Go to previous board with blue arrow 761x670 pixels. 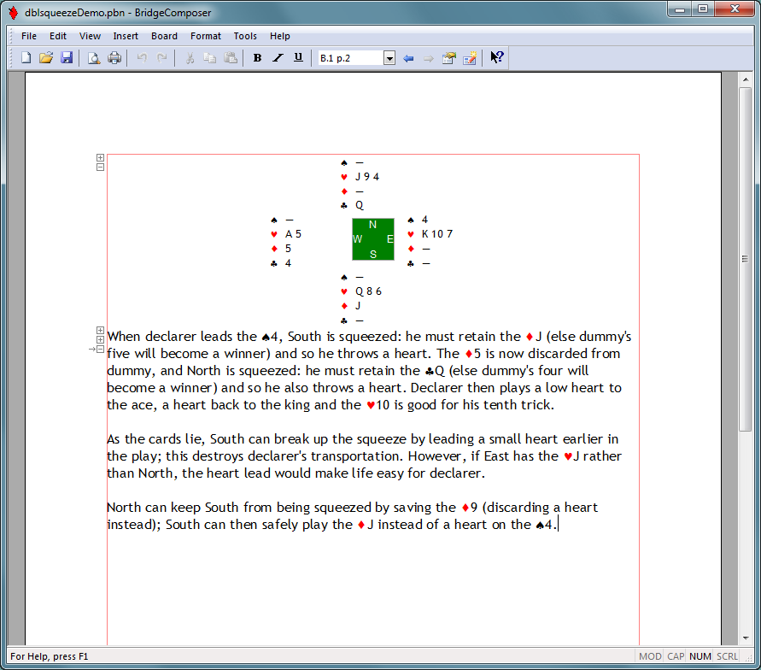click(408, 58)
